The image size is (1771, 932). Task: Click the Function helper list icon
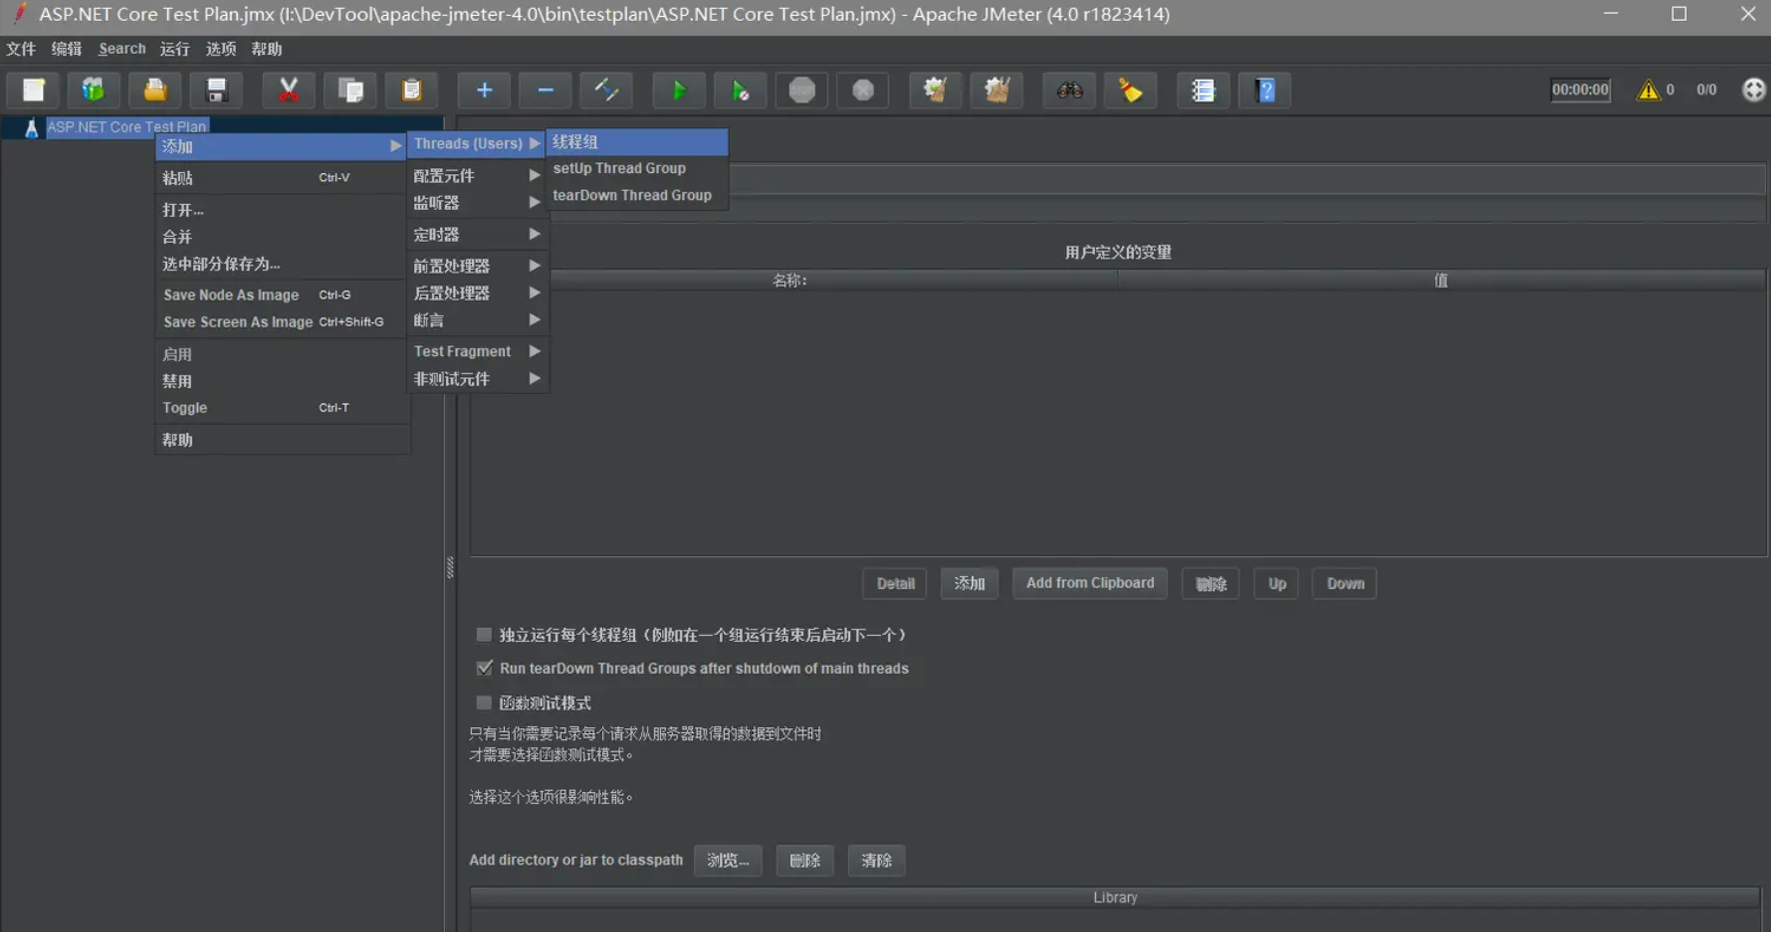pos(1202,90)
